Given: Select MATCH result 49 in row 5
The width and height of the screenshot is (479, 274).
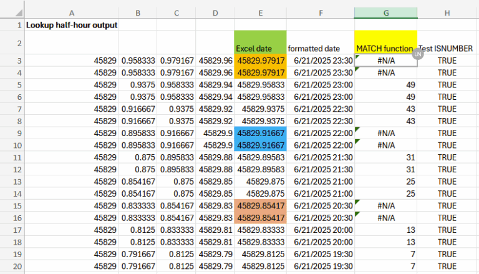Looking at the screenshot, I should (386, 85).
